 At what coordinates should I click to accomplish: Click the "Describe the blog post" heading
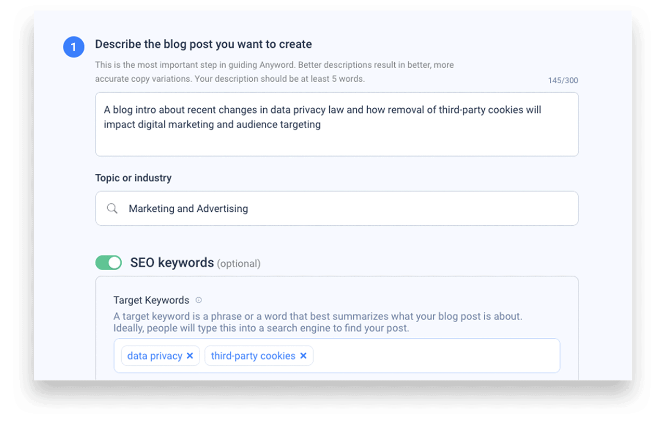[203, 44]
